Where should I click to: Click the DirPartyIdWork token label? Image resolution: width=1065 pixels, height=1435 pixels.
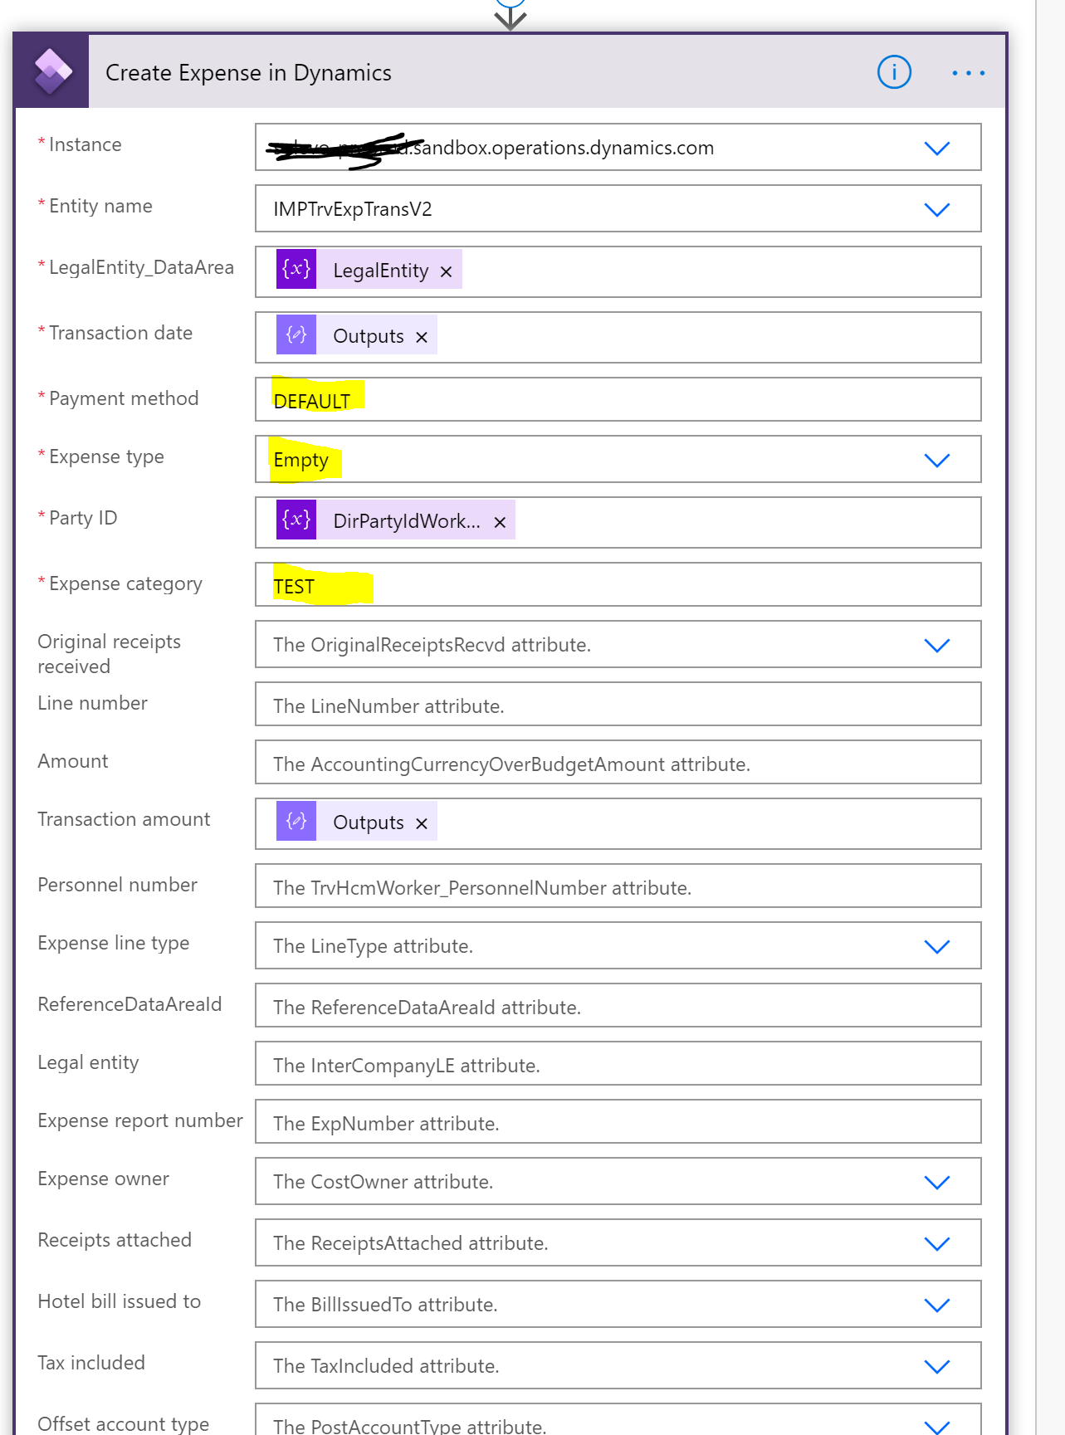coord(407,521)
